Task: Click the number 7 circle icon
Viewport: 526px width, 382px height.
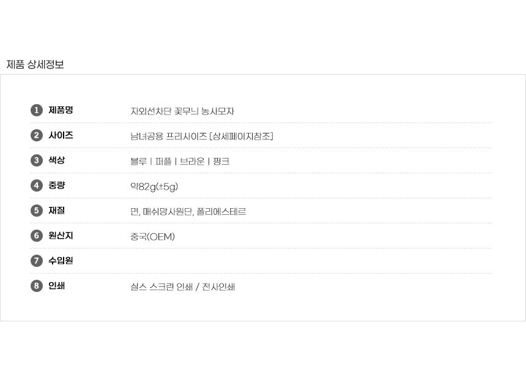Action: pos(37,261)
